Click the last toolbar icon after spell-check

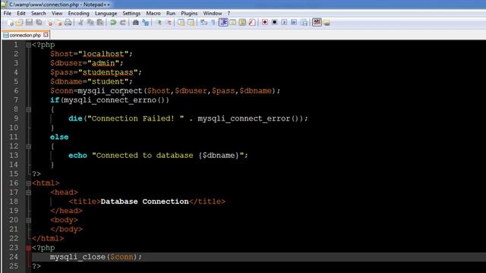click(x=327, y=22)
